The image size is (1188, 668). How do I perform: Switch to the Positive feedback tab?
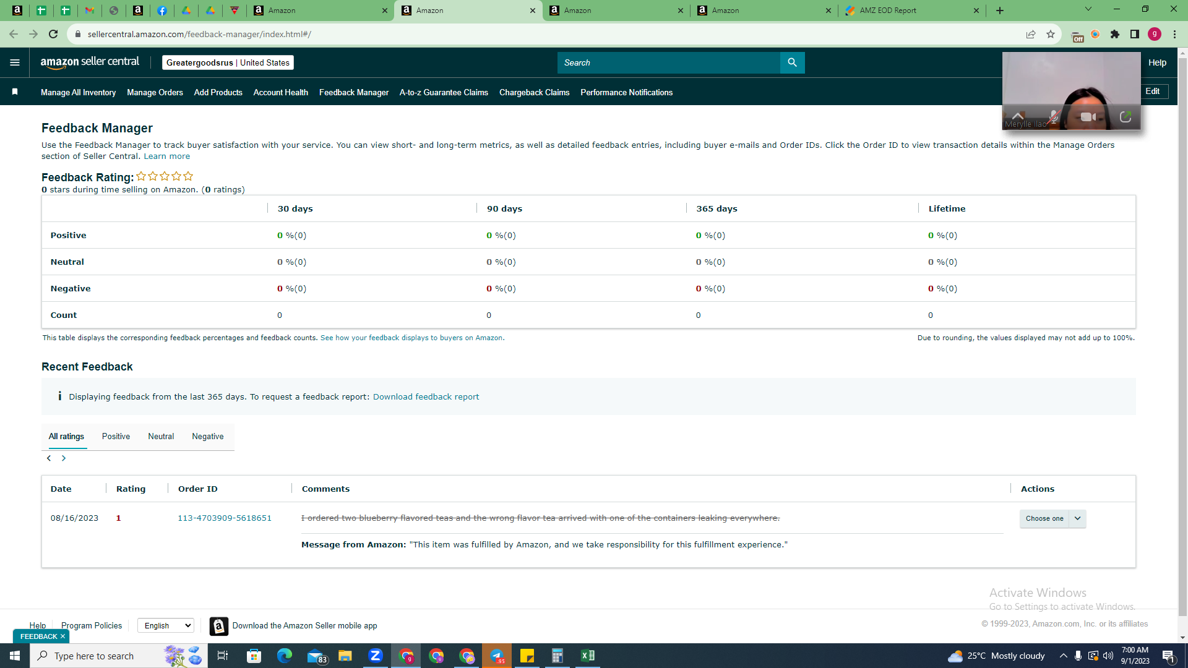[x=116, y=436]
